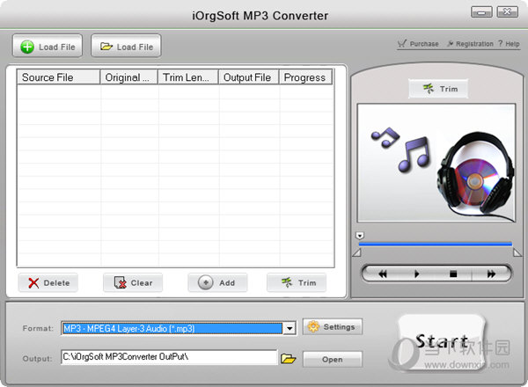Click the left trim start marker
This screenshot has width=528, height=387.
pos(357,252)
